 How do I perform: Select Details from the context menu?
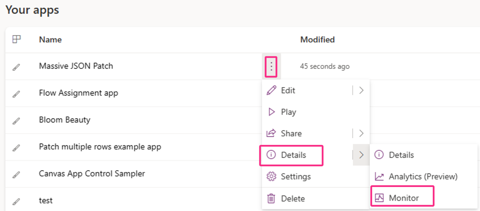coord(290,155)
